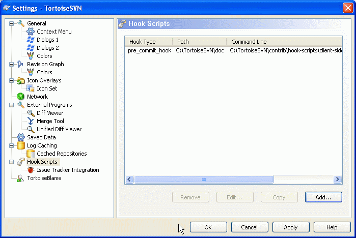Open the Diff Viewer settings
This screenshot has height=238, width=356.
click(50, 113)
